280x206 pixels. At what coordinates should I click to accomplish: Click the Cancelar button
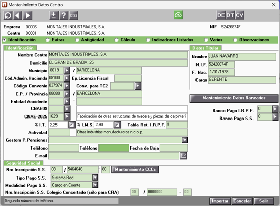[x=242, y=201]
